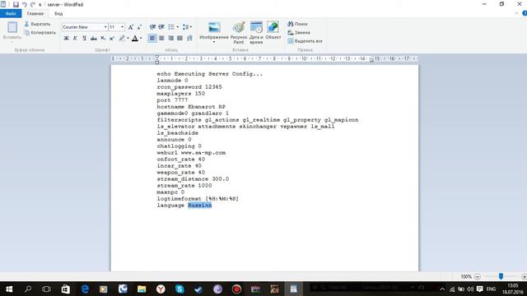Viewport: 527px width, 296px height.
Task: Click the Save icon in quick access toolbar
Action: [16, 4]
